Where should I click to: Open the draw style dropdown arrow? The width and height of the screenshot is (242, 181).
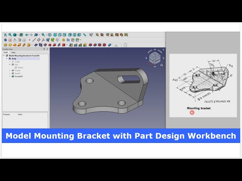coord(18,35)
